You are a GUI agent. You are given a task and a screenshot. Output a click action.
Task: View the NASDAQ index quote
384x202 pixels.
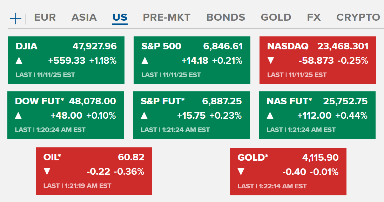point(288,46)
